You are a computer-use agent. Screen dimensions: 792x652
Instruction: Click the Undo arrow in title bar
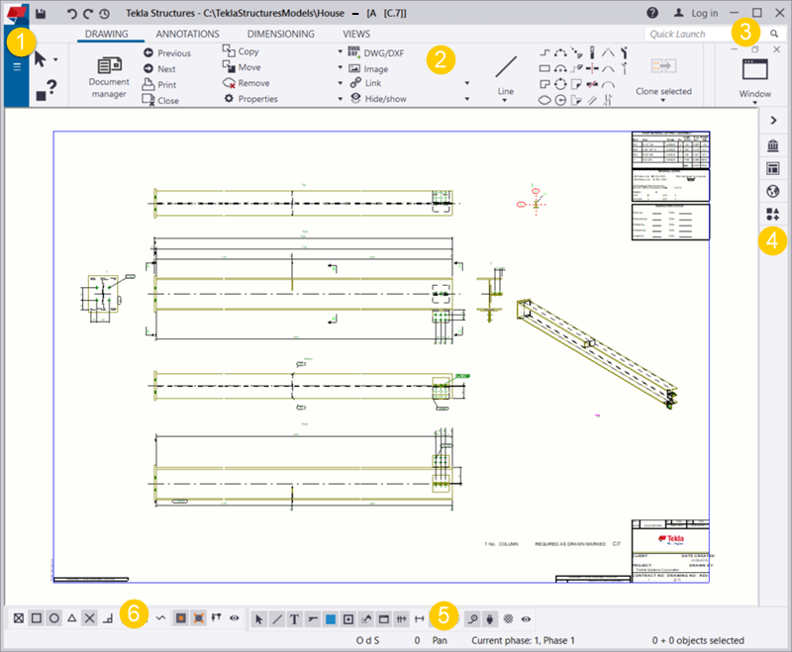70,14
